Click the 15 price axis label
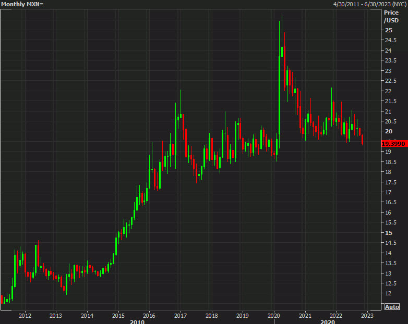Viewport: 408px width, 324px height. [x=389, y=233]
